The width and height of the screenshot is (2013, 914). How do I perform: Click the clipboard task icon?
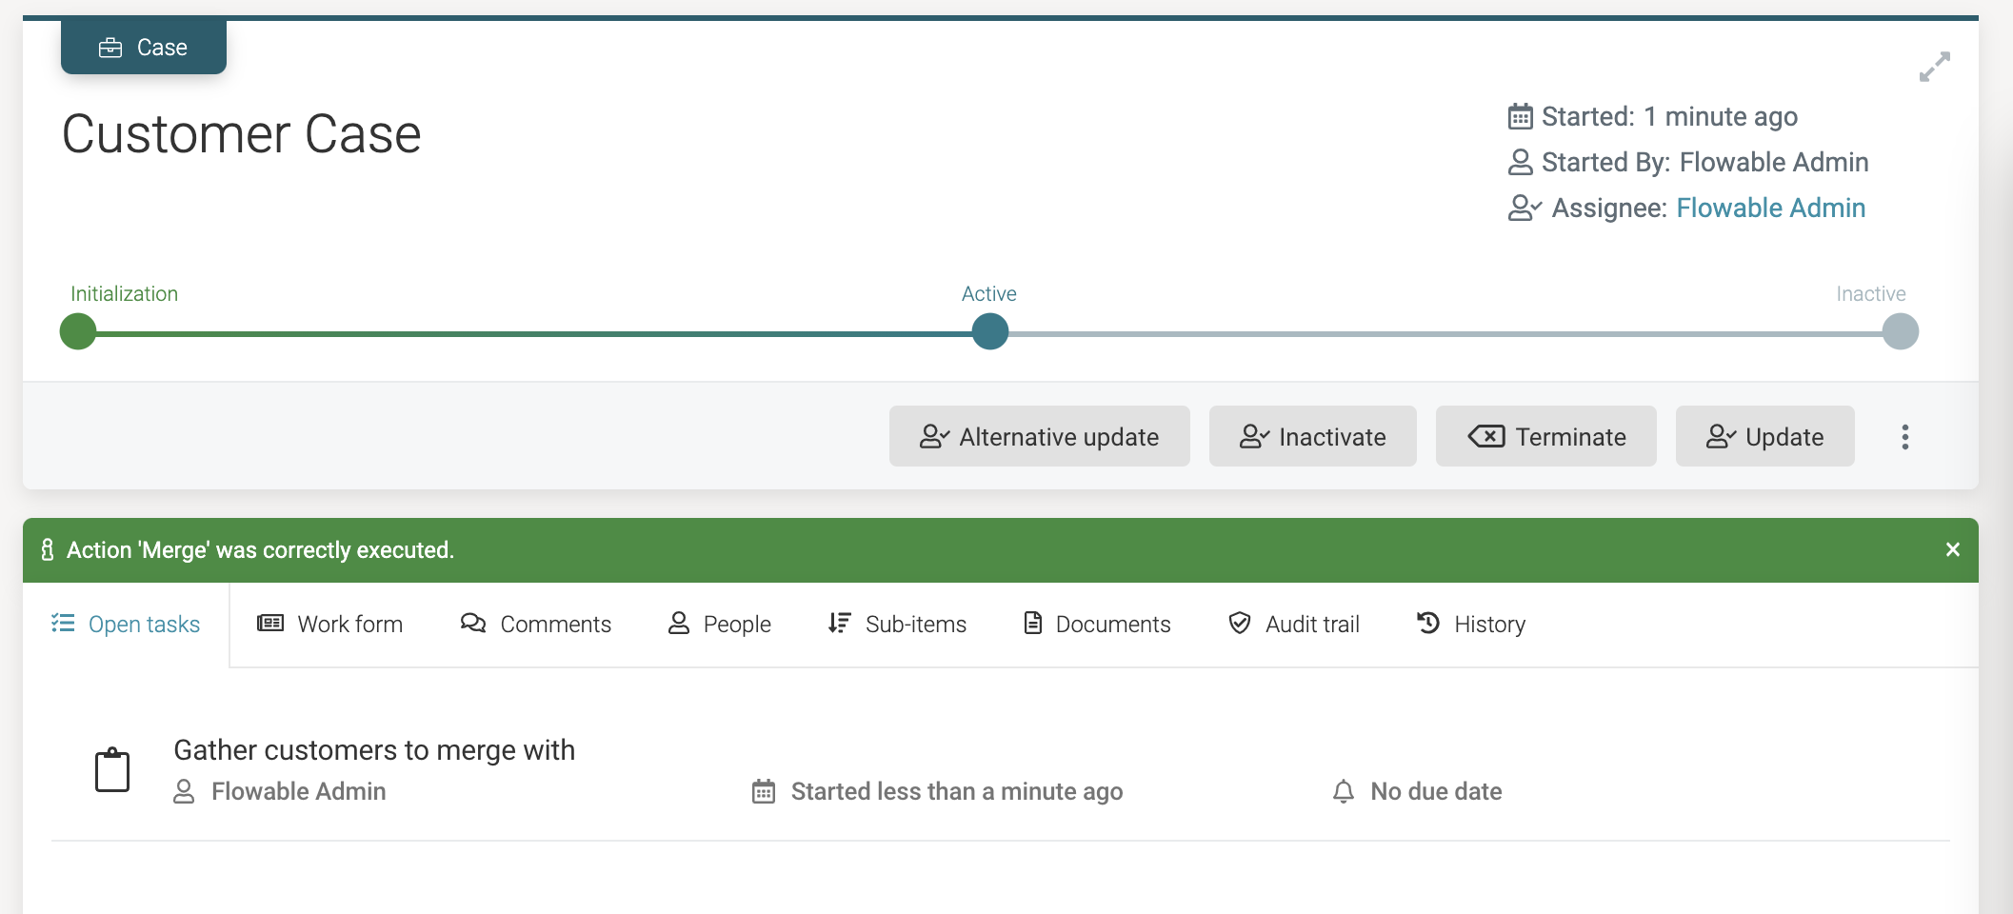click(112, 770)
